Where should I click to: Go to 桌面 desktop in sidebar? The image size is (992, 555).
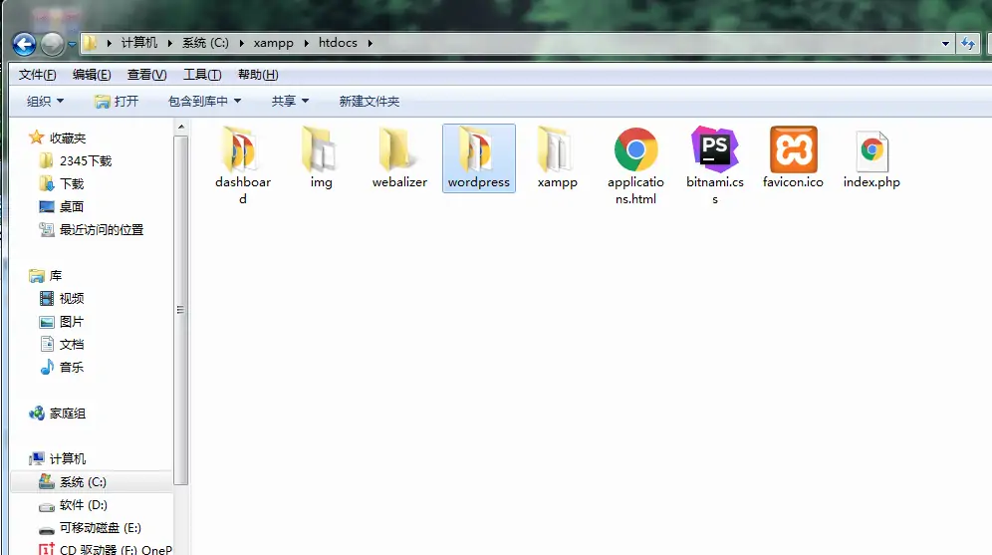[62, 206]
